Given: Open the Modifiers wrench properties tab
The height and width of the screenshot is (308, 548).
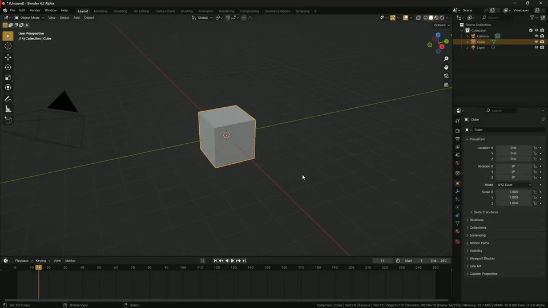Looking at the screenshot, I should click(x=457, y=192).
